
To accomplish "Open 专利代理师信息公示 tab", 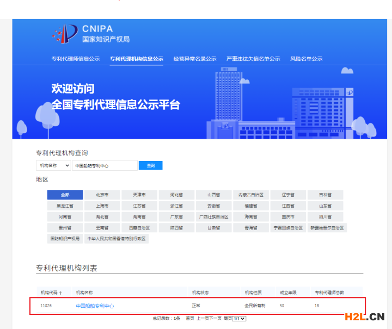I will coord(76,59).
